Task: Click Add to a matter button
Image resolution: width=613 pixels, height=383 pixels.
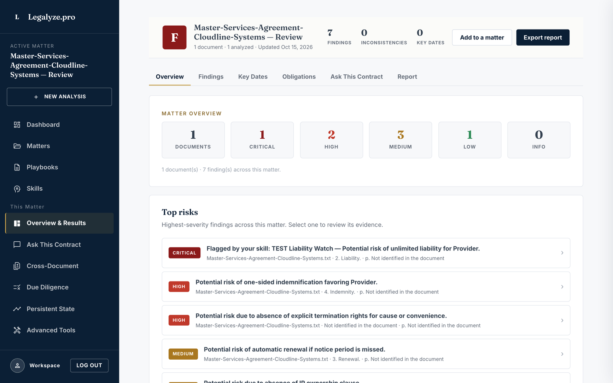Action: pos(482,38)
